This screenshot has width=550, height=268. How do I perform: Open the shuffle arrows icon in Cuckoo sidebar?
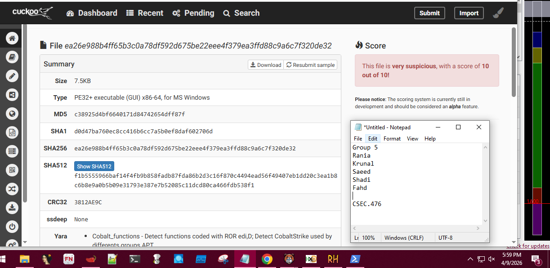(12, 189)
